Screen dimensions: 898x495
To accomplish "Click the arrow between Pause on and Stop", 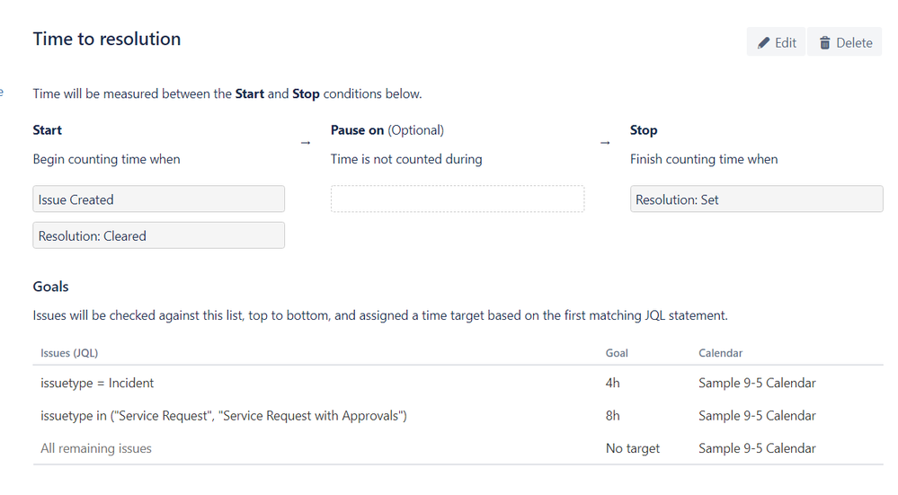I will tap(605, 143).
